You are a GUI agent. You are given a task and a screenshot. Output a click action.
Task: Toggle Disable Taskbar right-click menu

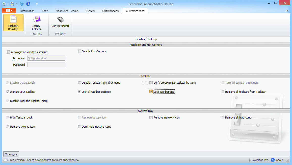(x=79, y=83)
